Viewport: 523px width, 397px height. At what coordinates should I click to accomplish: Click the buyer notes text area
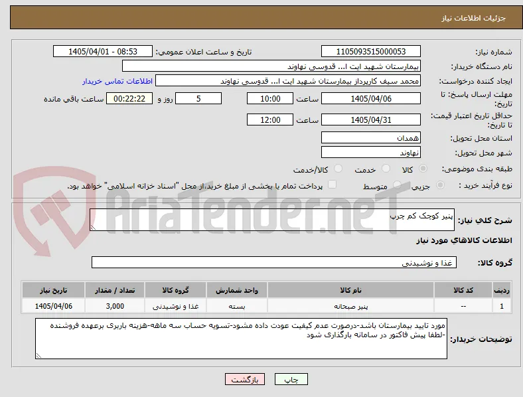click(241, 339)
